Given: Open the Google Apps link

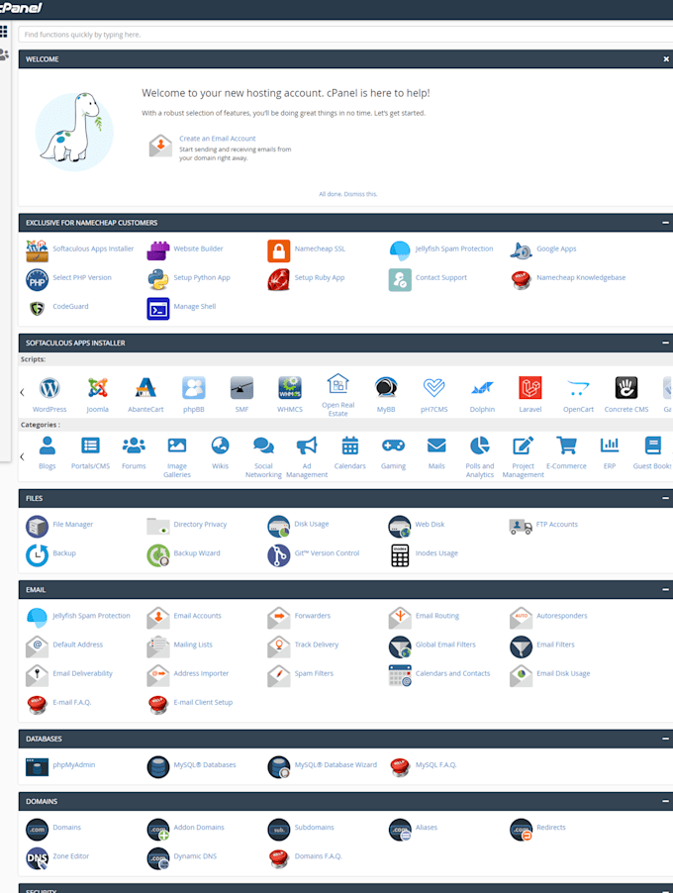Looking at the screenshot, I should click(556, 248).
